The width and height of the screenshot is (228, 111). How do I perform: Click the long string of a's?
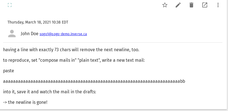(91, 81)
